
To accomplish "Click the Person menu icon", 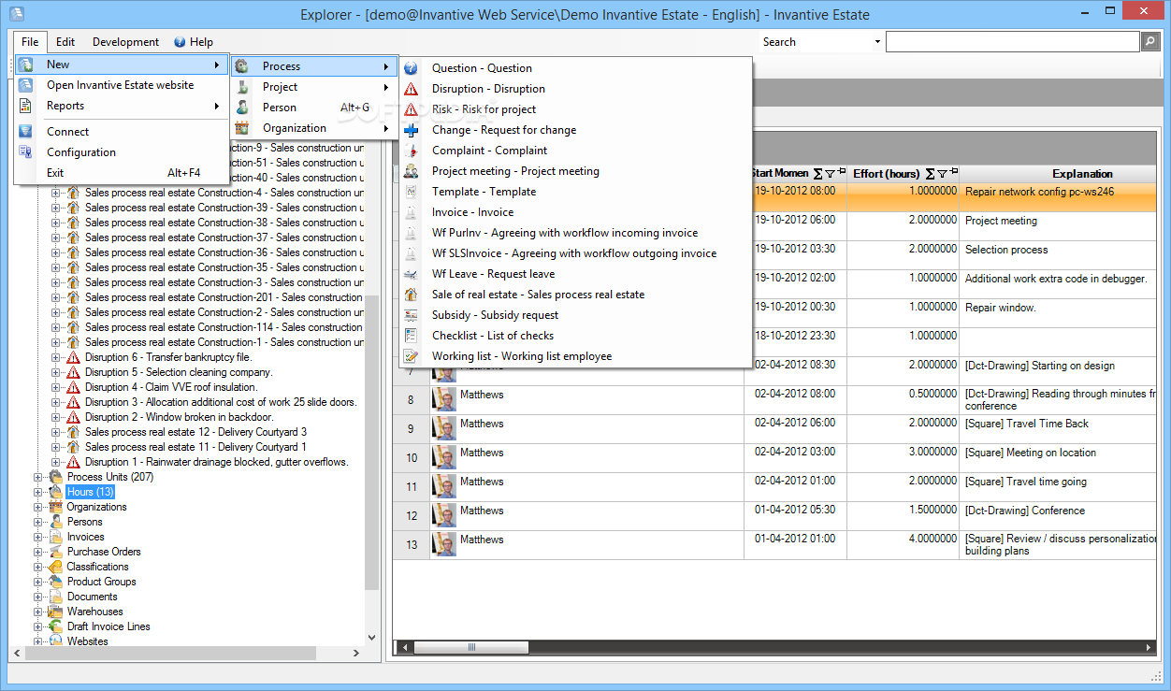I will pyautogui.click(x=242, y=108).
